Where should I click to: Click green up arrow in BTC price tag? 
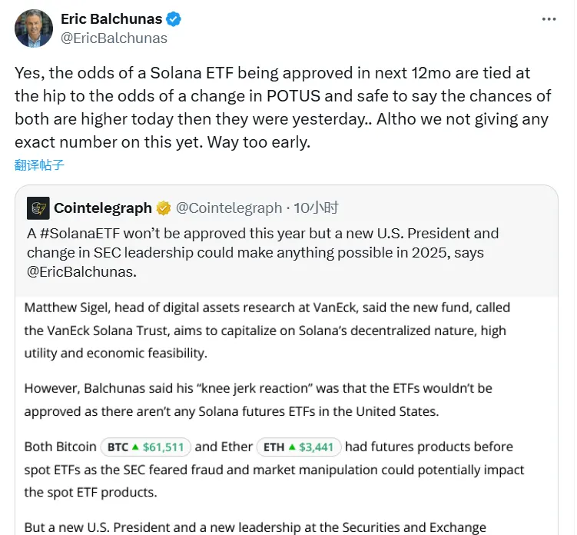(x=136, y=447)
